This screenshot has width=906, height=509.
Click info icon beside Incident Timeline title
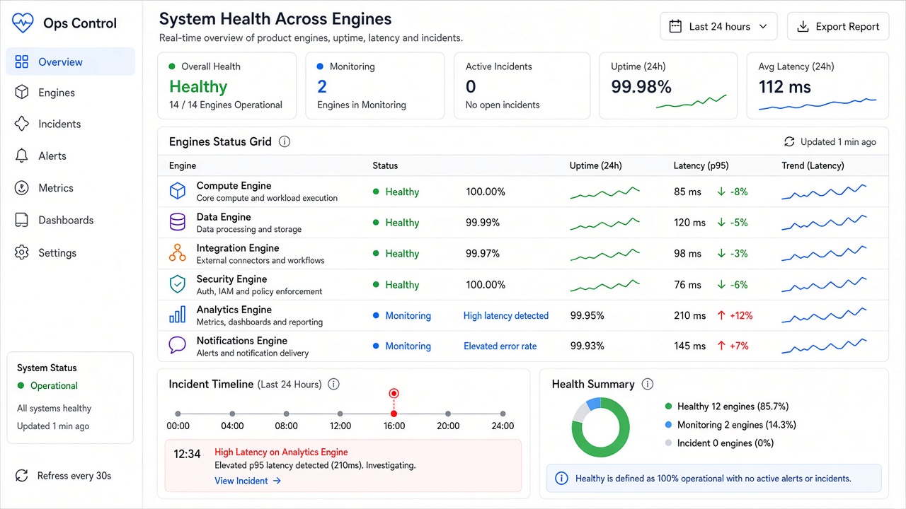[x=334, y=385]
